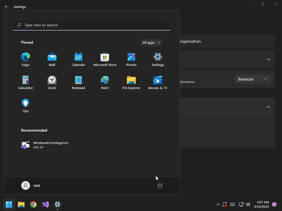The width and height of the screenshot is (282, 211).
Task: Restore down the Settings window
Action: (x=263, y=4)
